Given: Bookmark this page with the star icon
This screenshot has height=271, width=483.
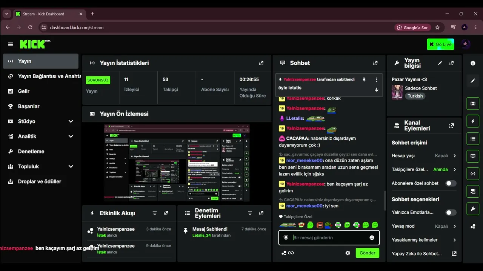Looking at the screenshot, I should coord(437,27).
